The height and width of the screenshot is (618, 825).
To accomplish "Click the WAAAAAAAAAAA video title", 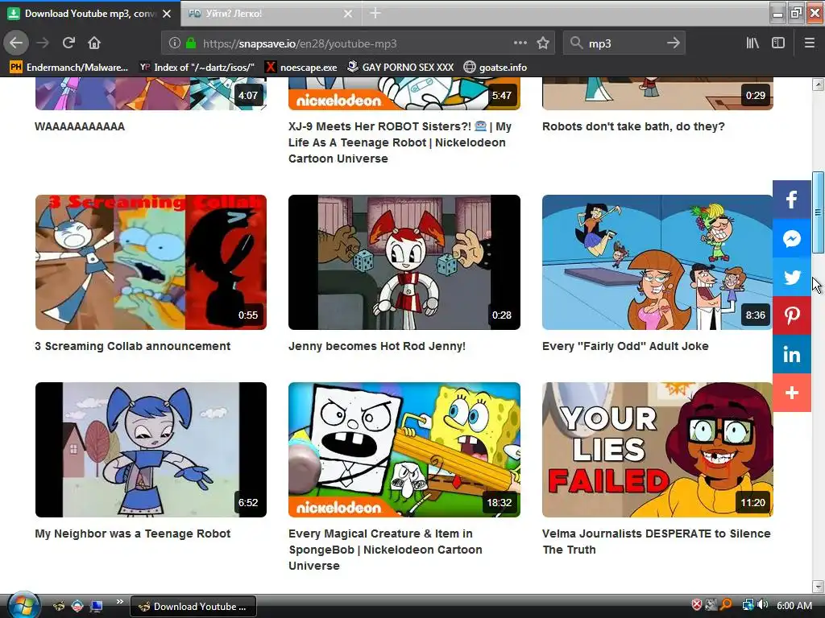I will coord(80,126).
